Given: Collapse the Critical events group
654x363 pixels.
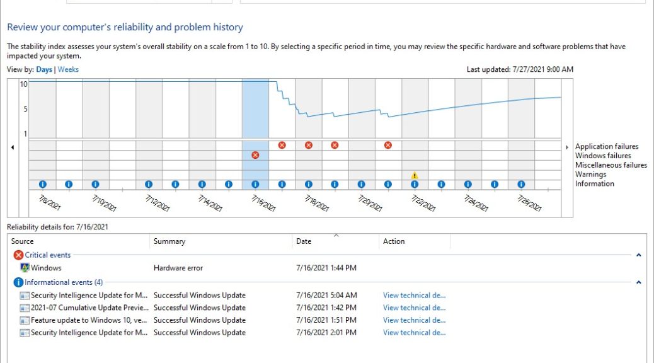Looking at the screenshot, I should pos(639,255).
